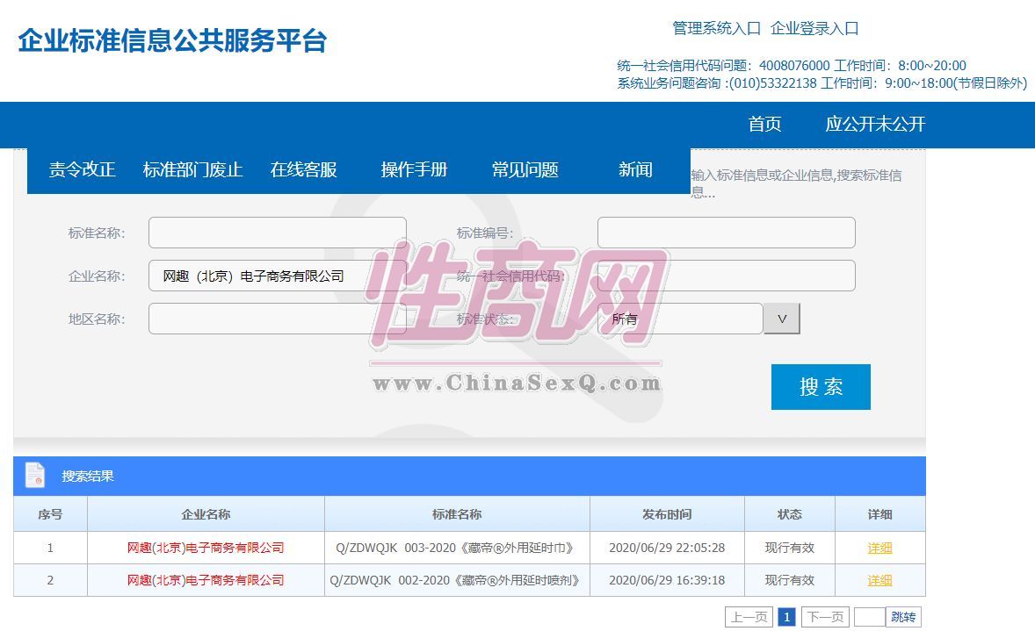Screen dimensions: 1035x631
Task: Click the 标准编号 text field
Action: click(x=726, y=233)
